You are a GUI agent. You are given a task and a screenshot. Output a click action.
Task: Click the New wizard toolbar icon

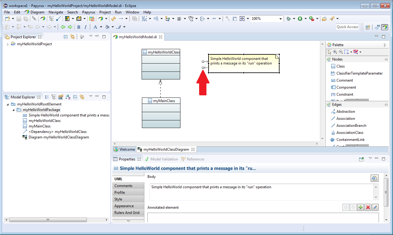pyautogui.click(x=7, y=19)
